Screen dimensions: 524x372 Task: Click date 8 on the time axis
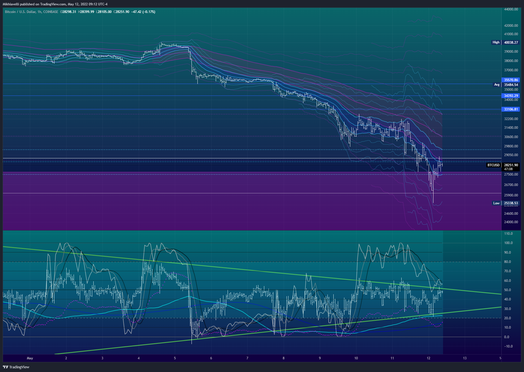click(x=283, y=358)
